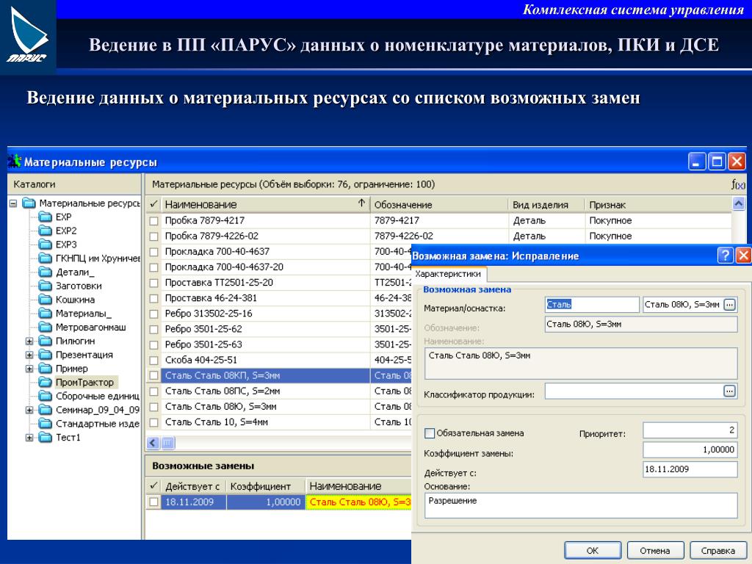The width and height of the screenshot is (752, 564).
Task: Expand the Презентация folder
Action: click(29, 355)
